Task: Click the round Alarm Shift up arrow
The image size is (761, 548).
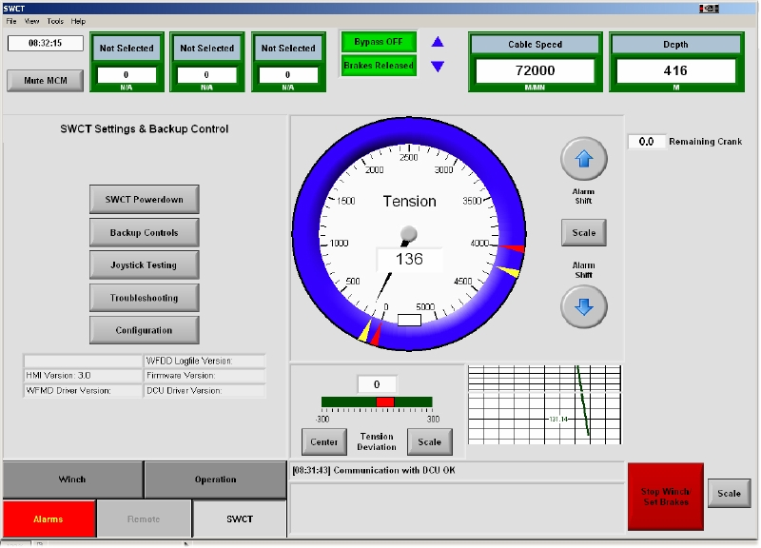Action: click(583, 159)
